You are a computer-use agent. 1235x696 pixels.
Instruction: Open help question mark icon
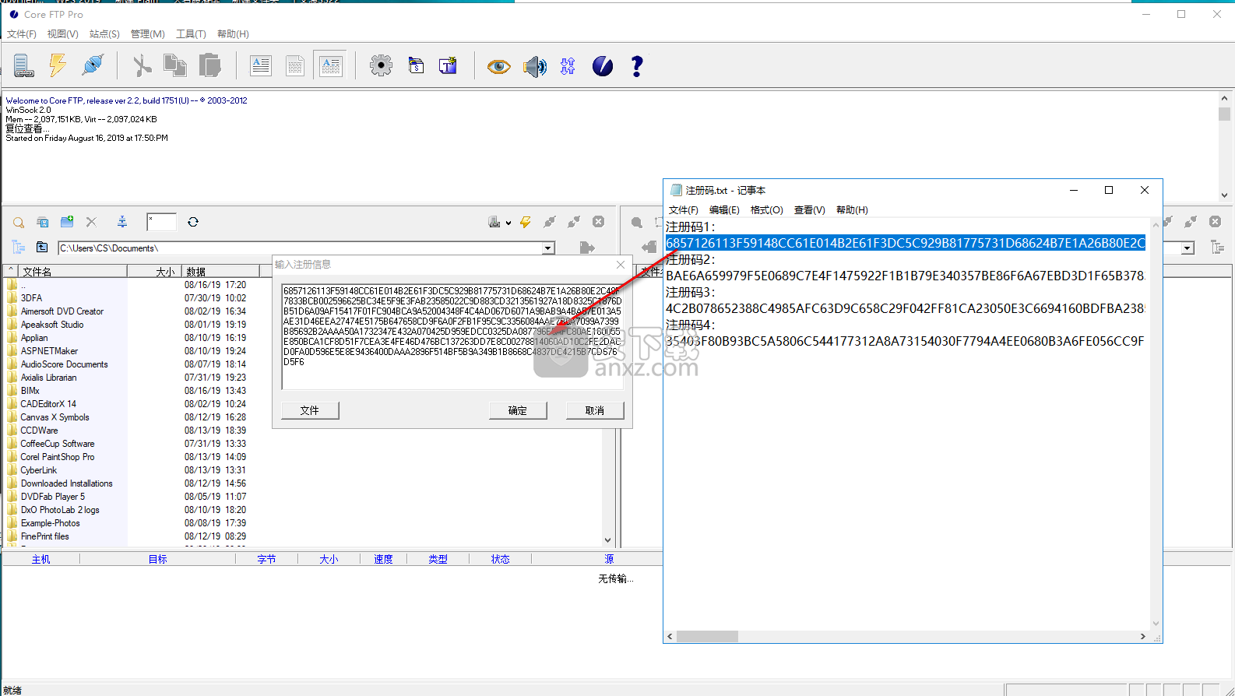coord(637,66)
